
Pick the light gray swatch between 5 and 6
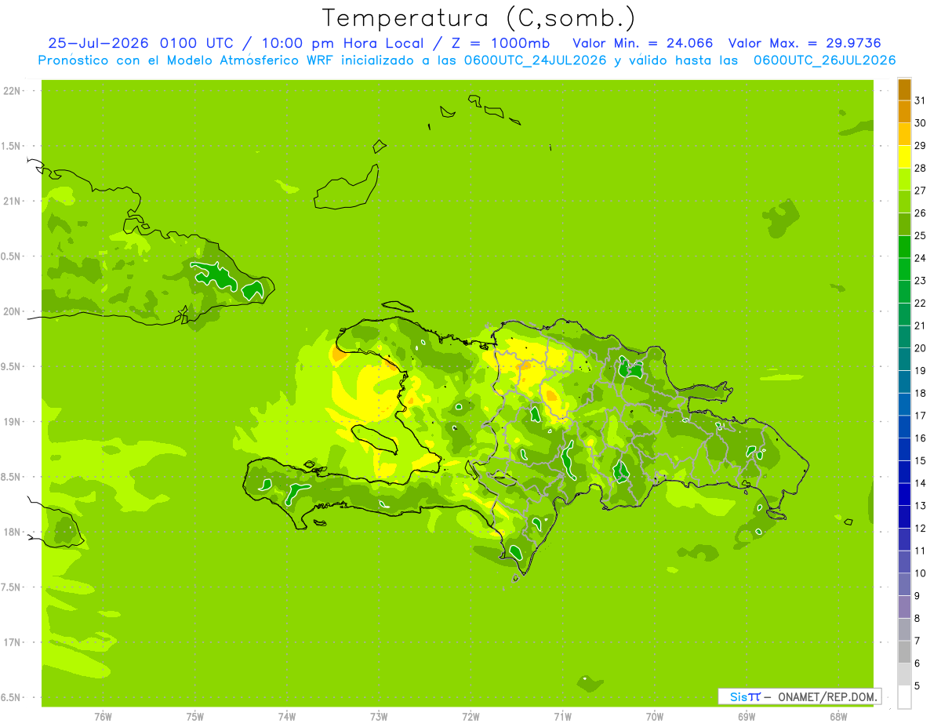pyautogui.click(x=904, y=675)
